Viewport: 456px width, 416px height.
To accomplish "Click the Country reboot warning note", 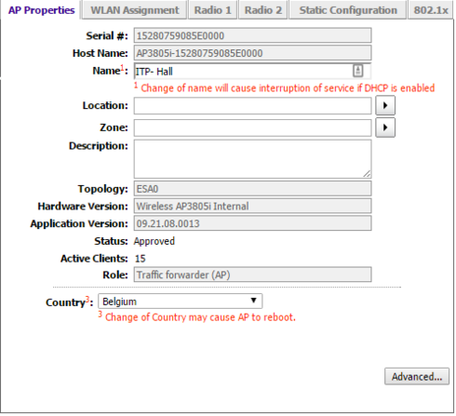I will tap(197, 316).
